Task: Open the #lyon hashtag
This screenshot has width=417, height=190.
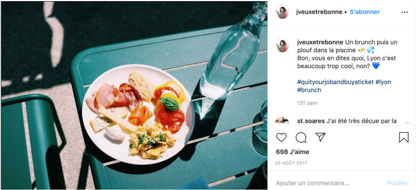Action: coord(383,82)
